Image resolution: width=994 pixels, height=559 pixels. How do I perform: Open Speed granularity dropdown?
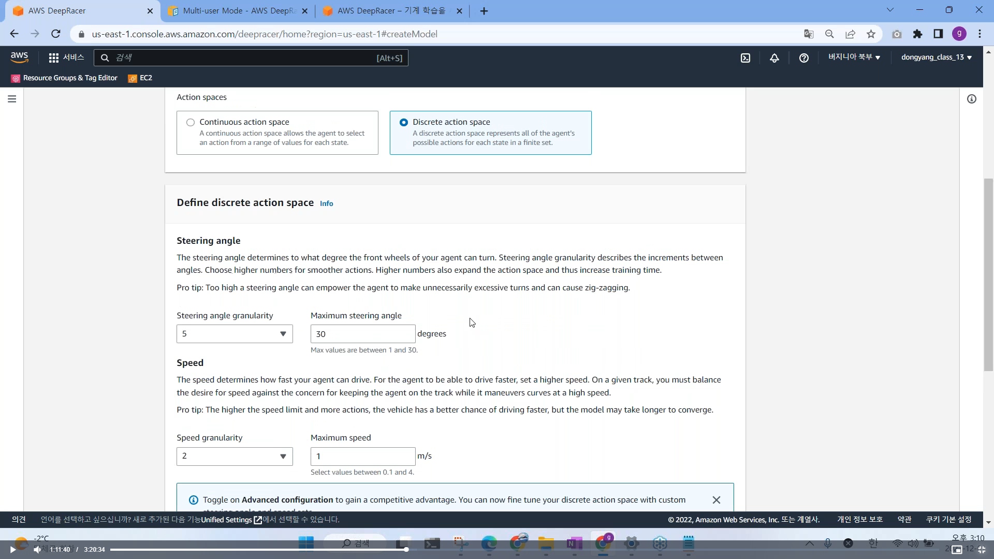tap(235, 456)
